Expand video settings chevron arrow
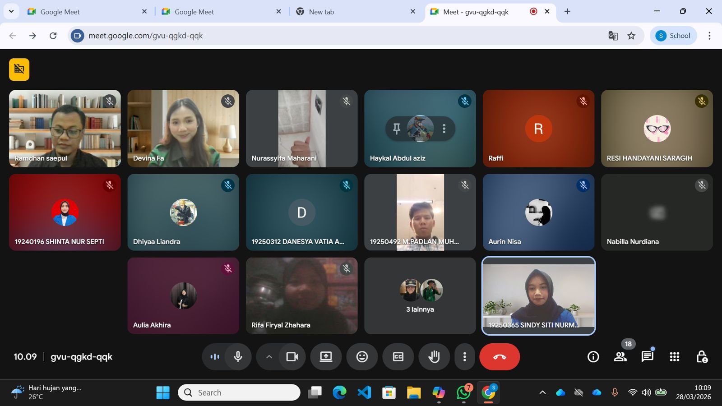 coord(269,357)
